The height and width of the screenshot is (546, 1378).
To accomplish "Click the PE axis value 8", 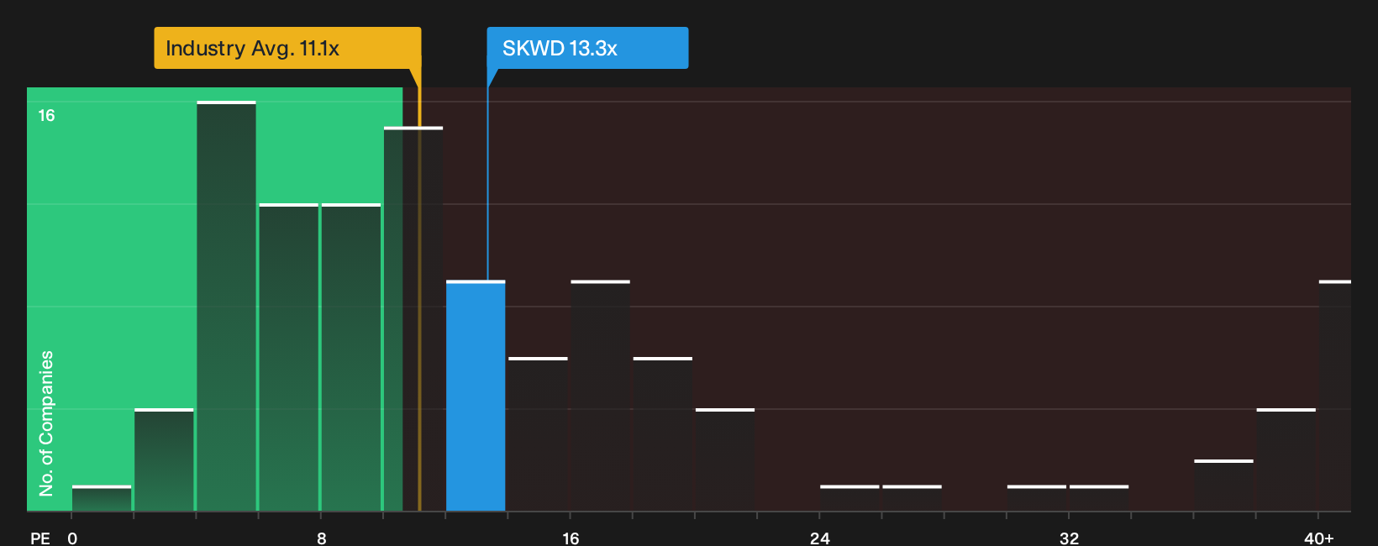I will pos(322,538).
